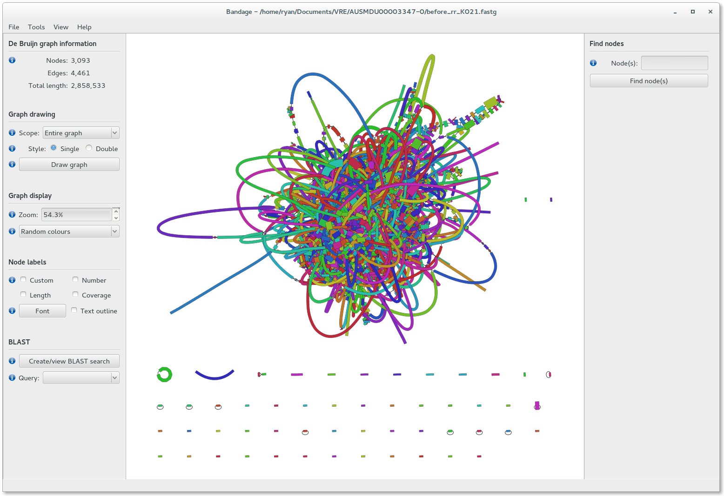
Task: Enable Custom node labels
Action: pos(23,279)
